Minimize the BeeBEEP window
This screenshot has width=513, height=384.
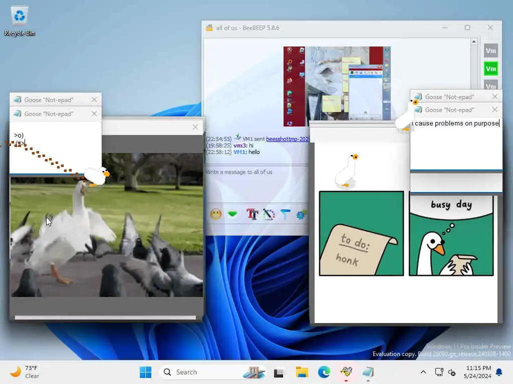pos(445,28)
